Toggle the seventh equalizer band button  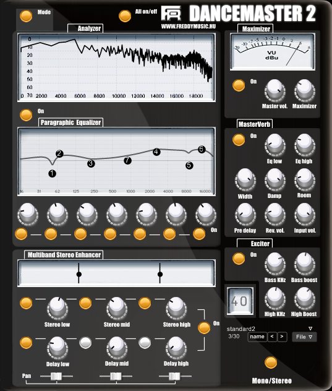199,234
